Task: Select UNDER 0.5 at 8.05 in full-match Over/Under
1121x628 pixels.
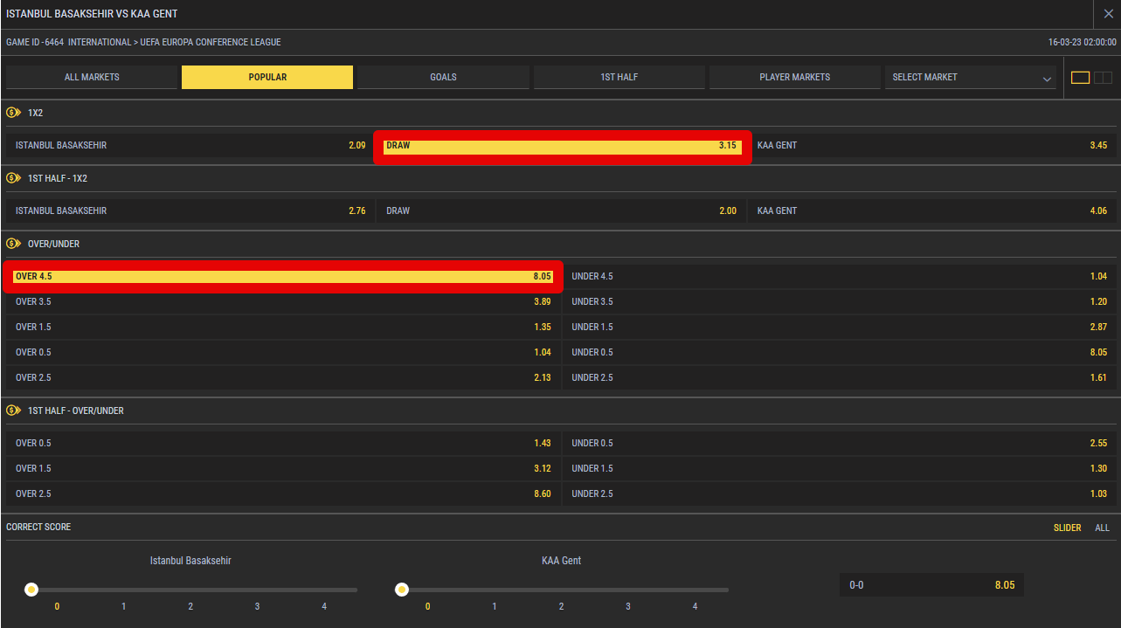Action: 839,352
